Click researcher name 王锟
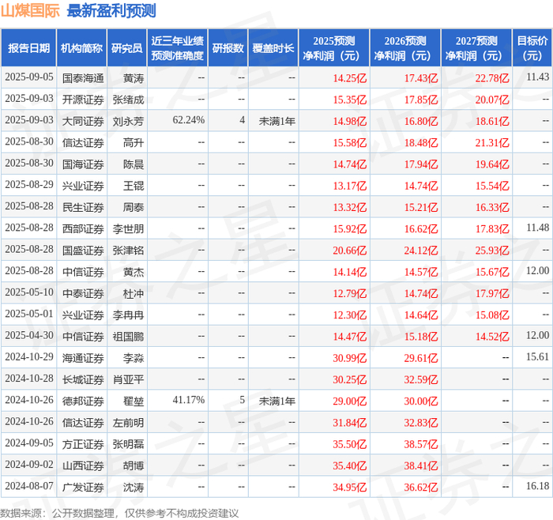553x520 pixels. (134, 186)
